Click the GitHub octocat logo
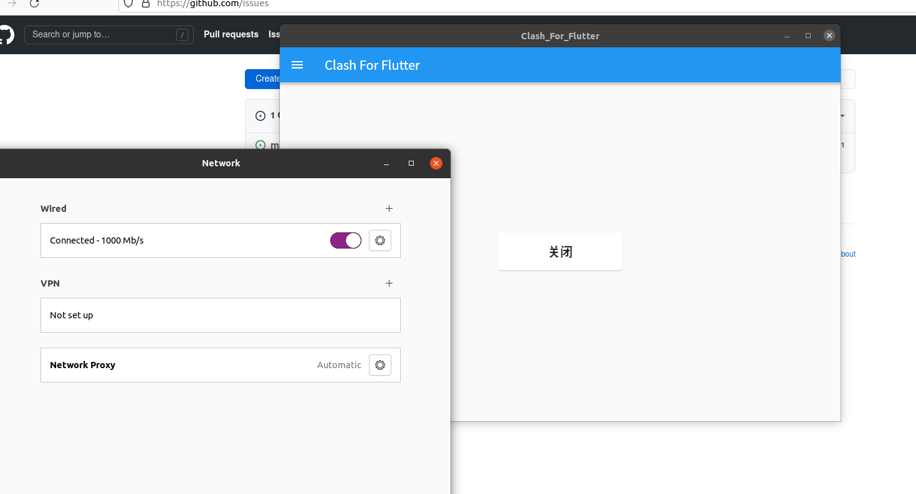 click(x=6, y=34)
